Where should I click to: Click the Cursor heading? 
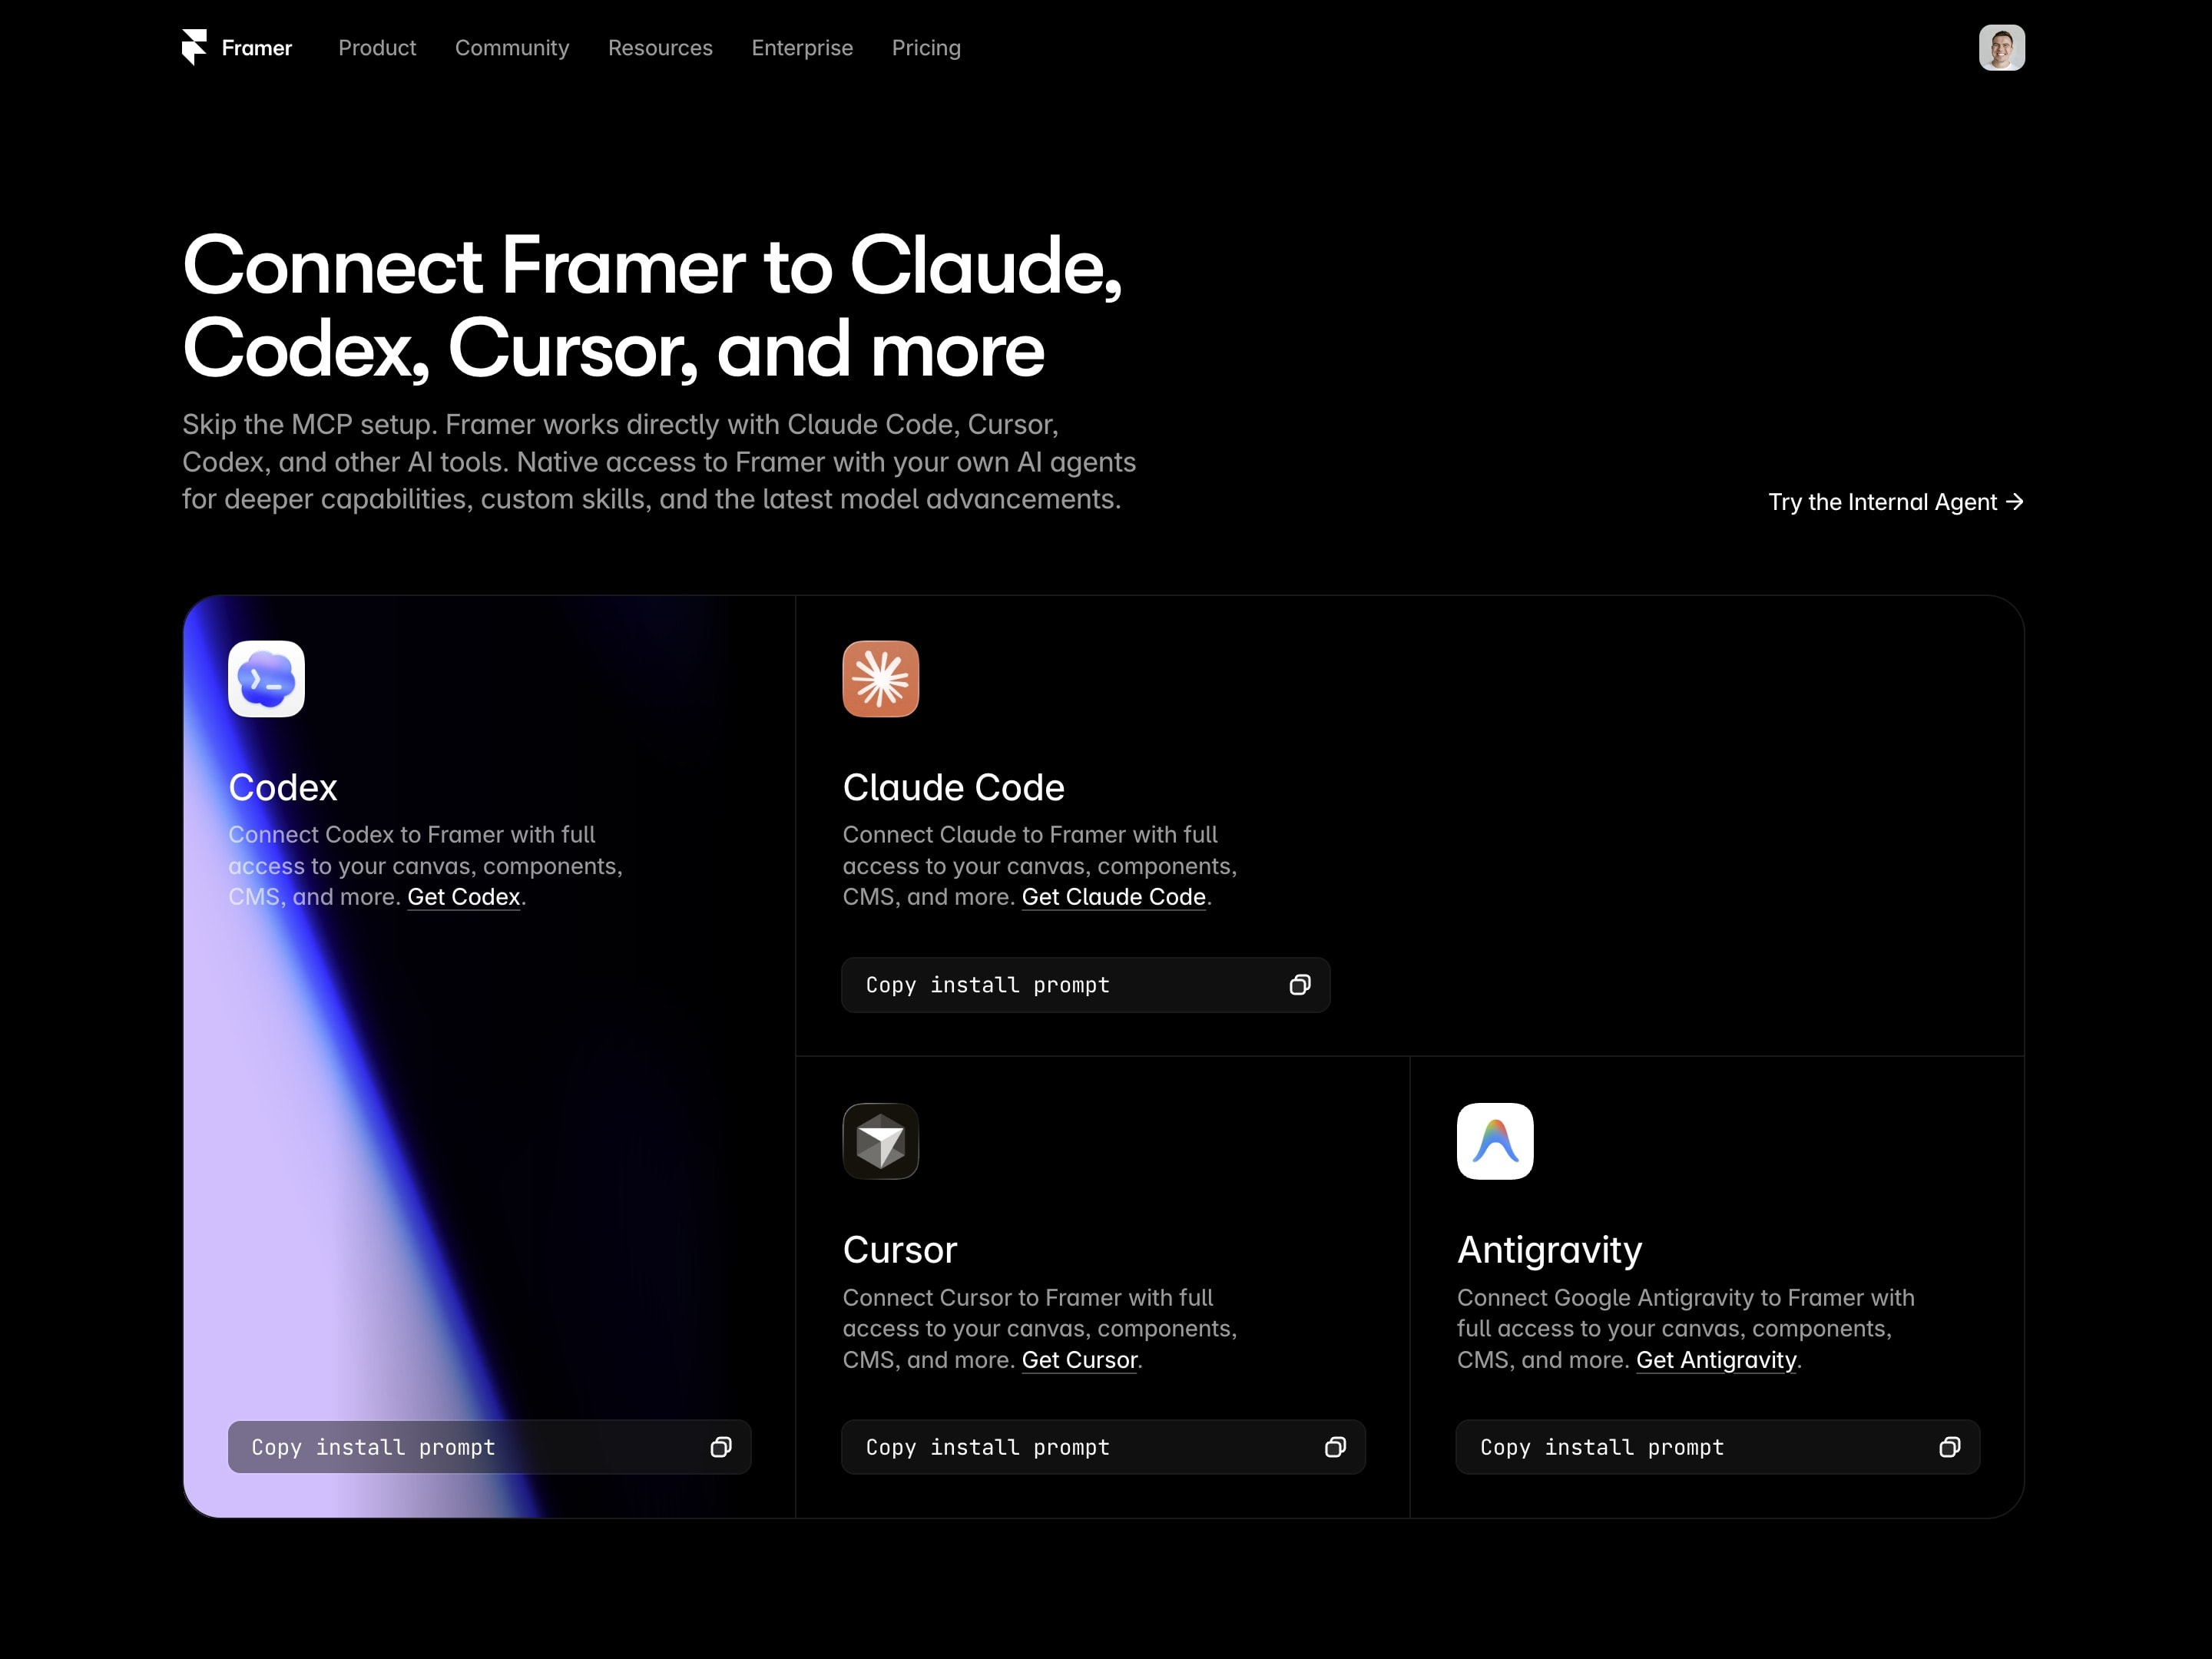[x=899, y=1250]
